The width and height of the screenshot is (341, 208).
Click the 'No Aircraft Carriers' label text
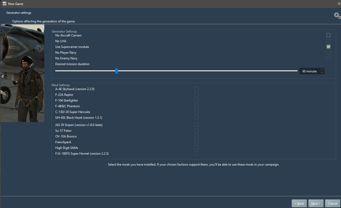pyautogui.click(x=68, y=35)
